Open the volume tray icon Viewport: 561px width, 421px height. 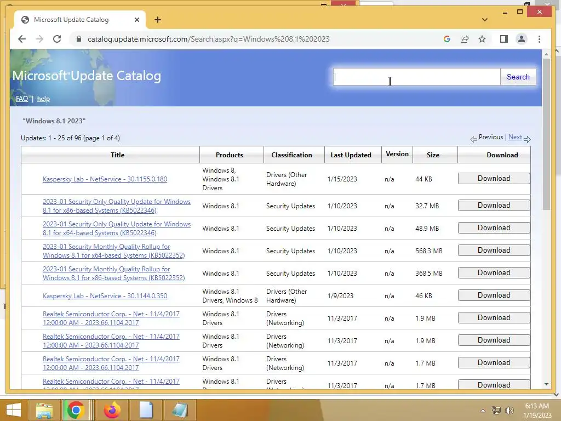[509, 411]
